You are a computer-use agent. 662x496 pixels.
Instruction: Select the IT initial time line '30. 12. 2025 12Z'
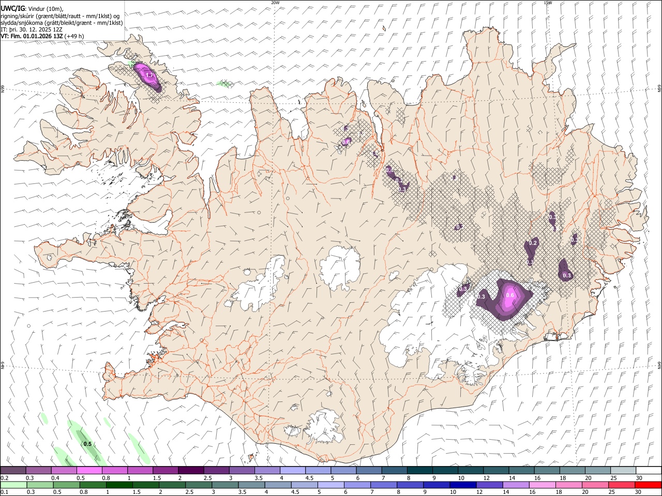coord(32,29)
